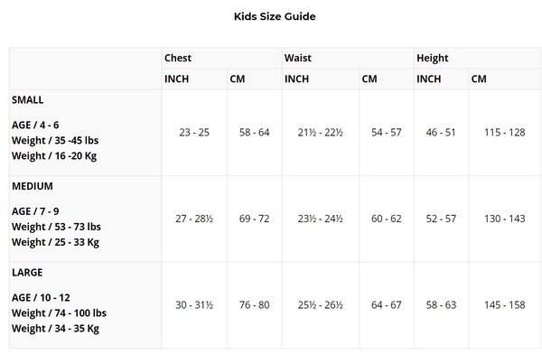Click the INCH subheader under Chest
The height and width of the screenshot is (364, 542).
(x=177, y=79)
